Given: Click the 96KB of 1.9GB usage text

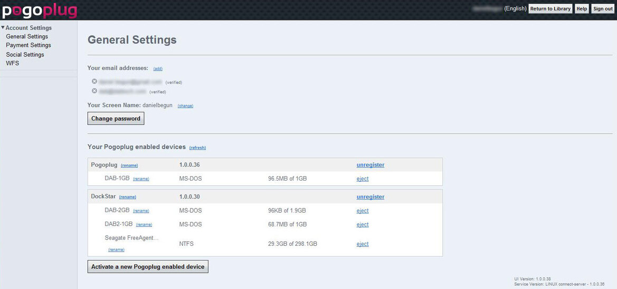Looking at the screenshot, I should coord(287,211).
